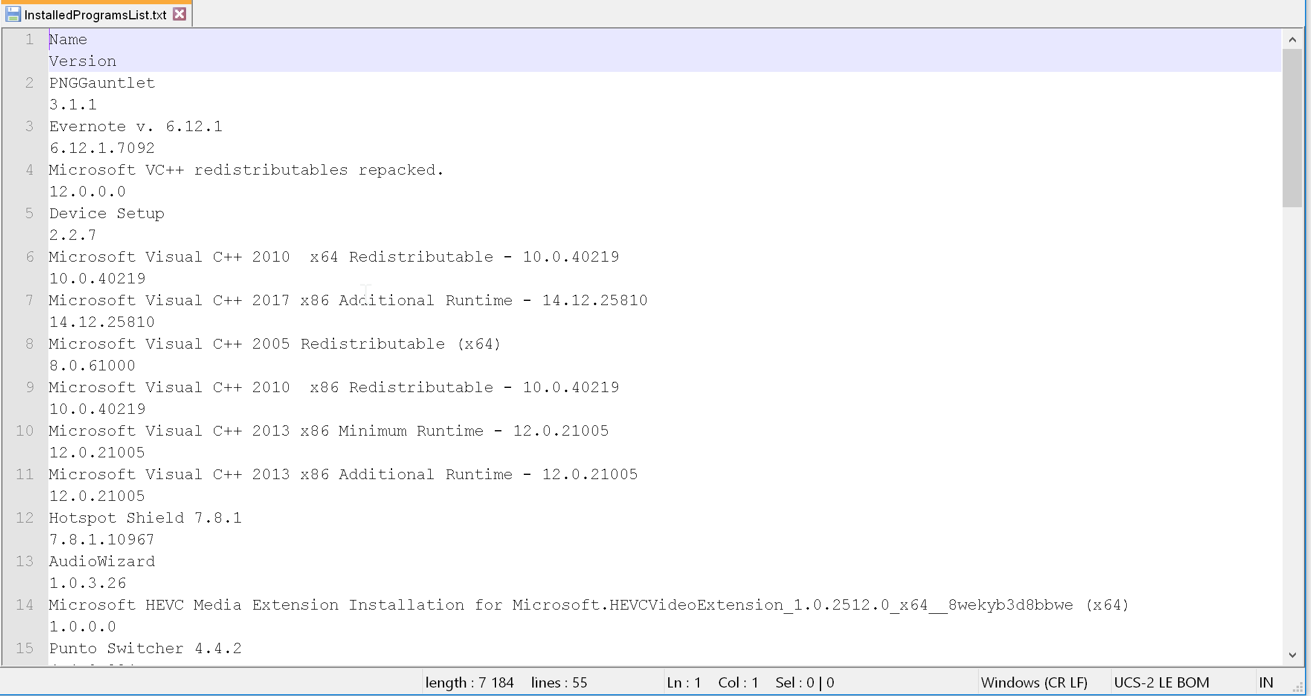Select the InstalledProgramsList.txt tab
Image resolution: width=1311 pixels, height=696 pixels.
coord(95,14)
